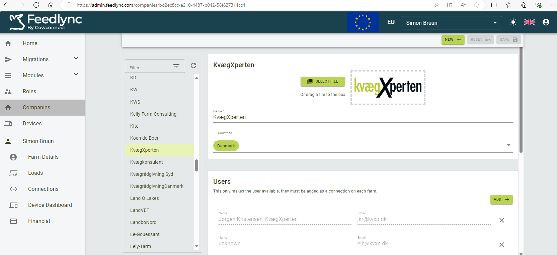Open Farm Details
This screenshot has height=255, width=557.
pos(43,157)
